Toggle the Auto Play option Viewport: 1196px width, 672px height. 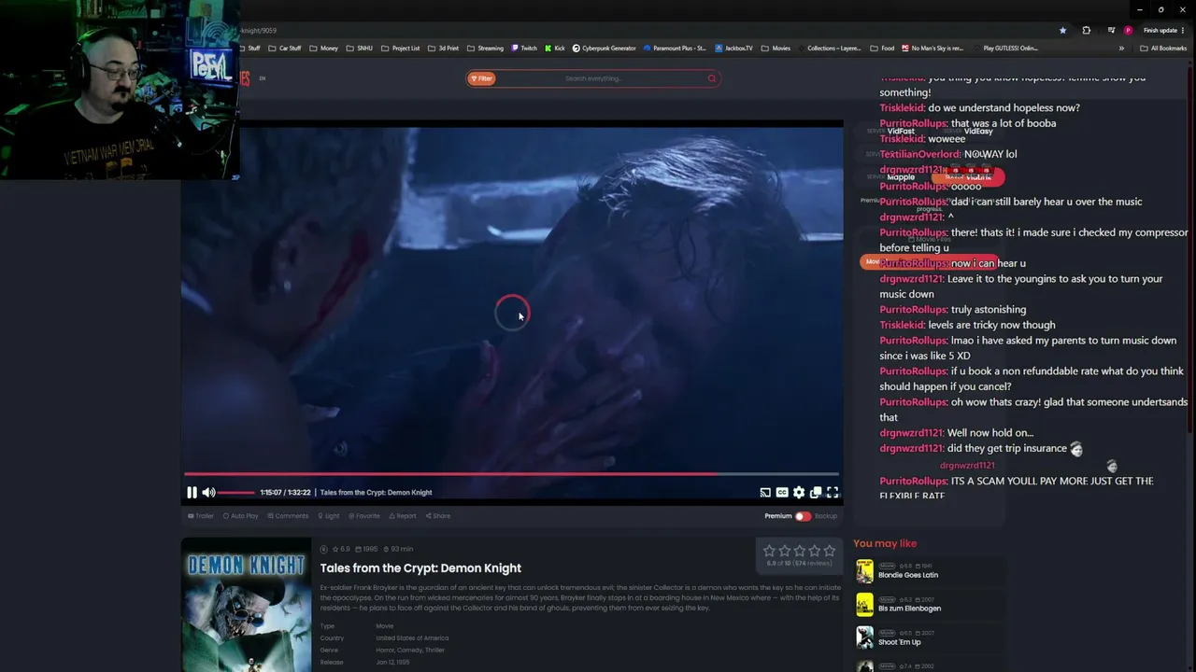(241, 516)
